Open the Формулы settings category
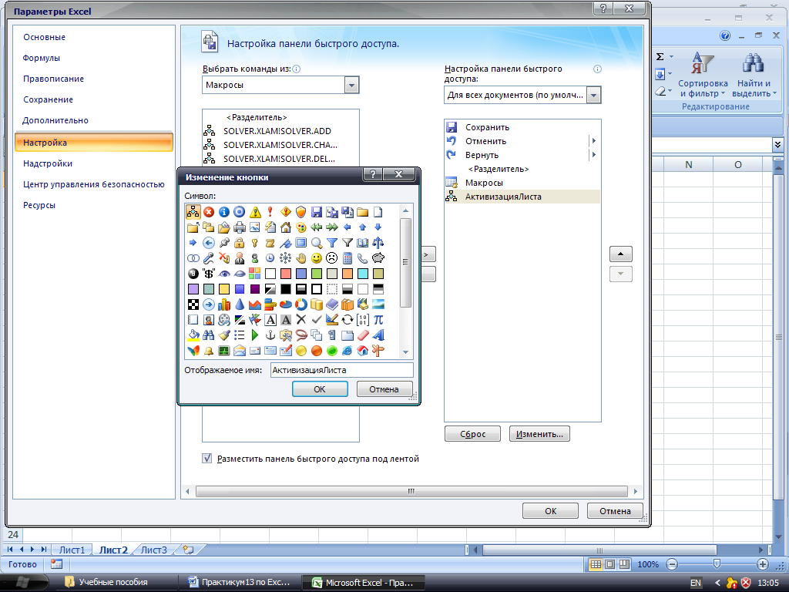 pos(42,58)
